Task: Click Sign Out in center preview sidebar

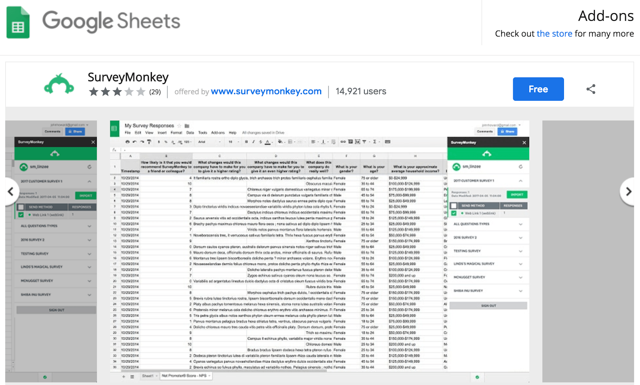Action: point(488,306)
